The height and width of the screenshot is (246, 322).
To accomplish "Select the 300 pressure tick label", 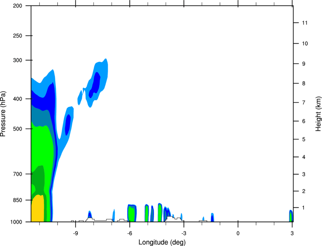I will (17, 60).
